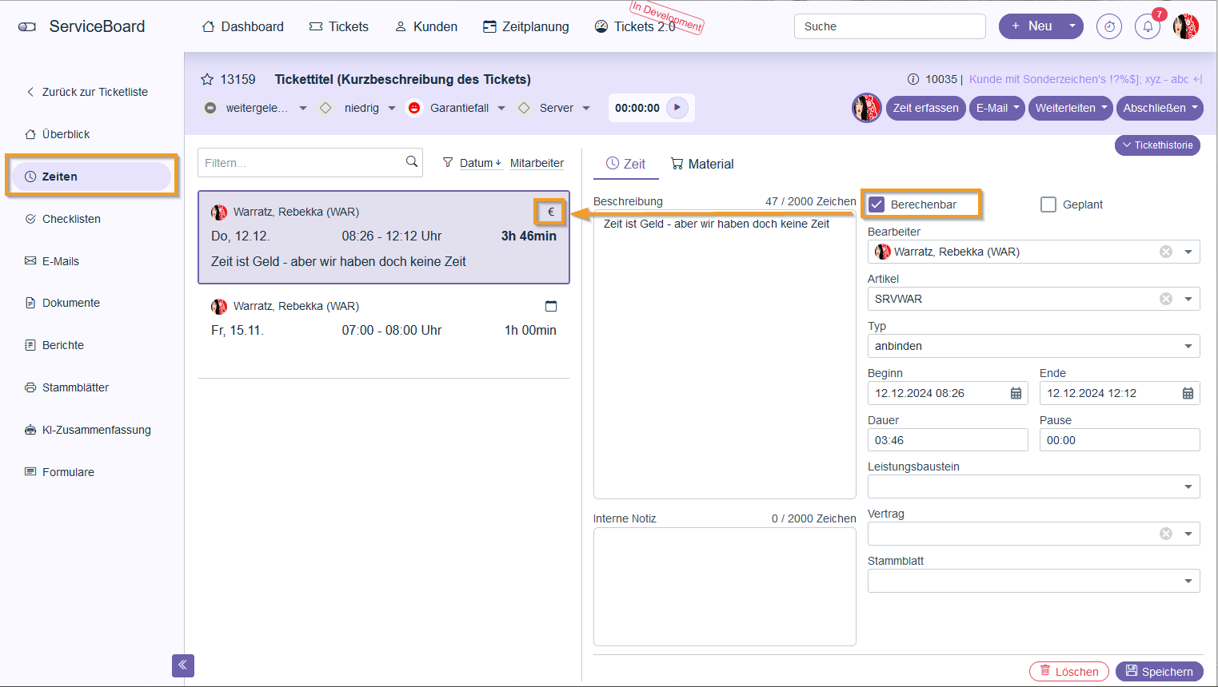The image size is (1218, 687).
Task: Switch to the Material tab
Action: (702, 164)
